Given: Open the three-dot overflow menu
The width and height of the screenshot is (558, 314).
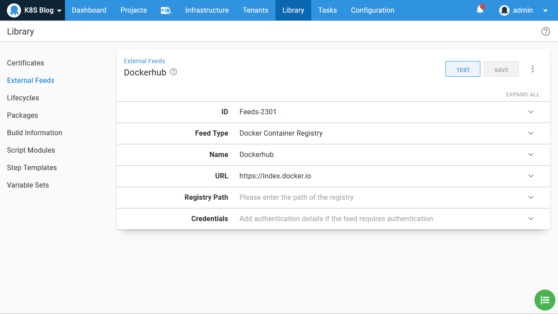Looking at the screenshot, I should 532,69.
